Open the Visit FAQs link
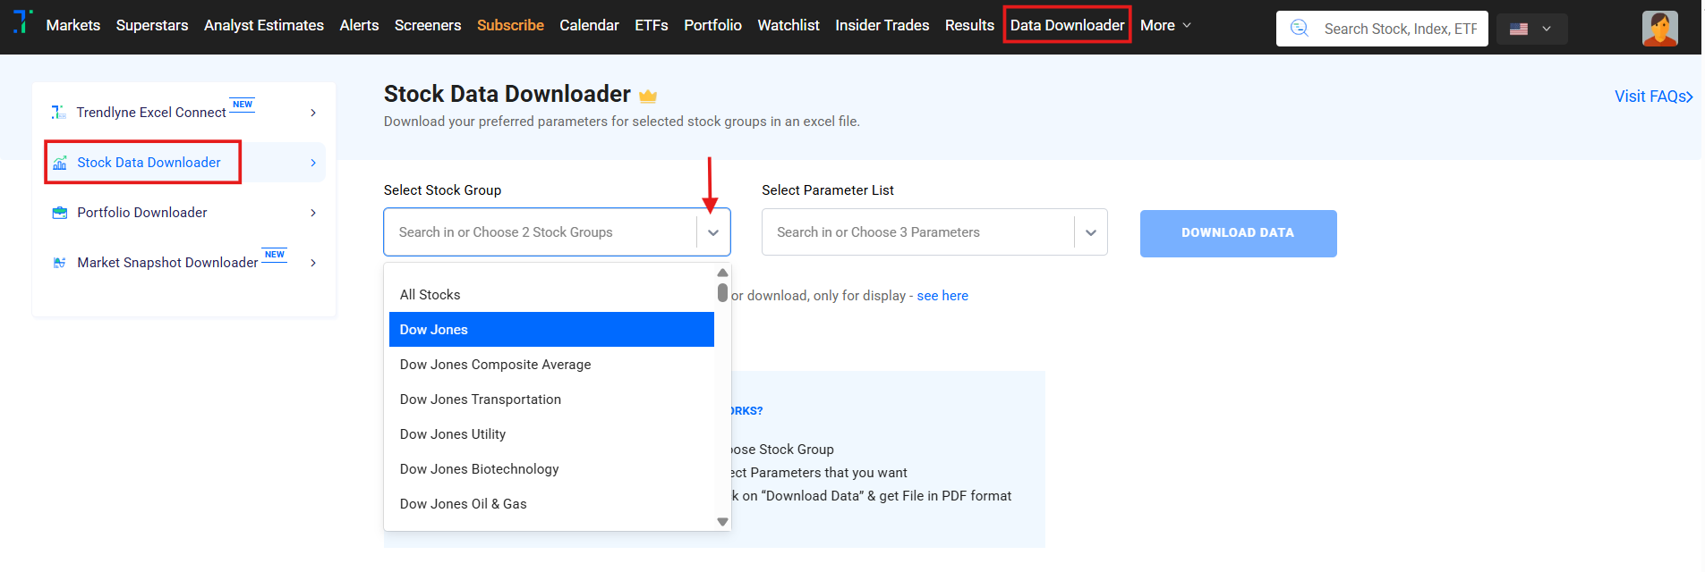 (x=1653, y=97)
